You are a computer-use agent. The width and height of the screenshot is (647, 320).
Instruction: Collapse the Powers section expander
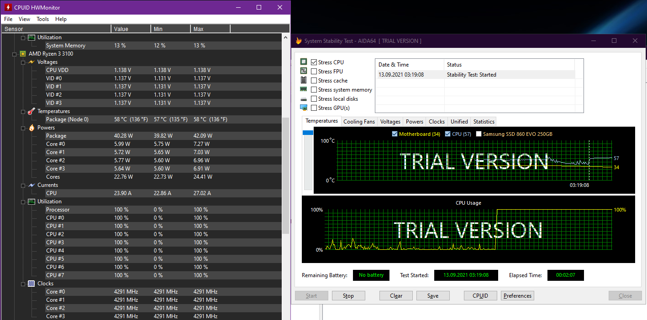click(x=23, y=128)
